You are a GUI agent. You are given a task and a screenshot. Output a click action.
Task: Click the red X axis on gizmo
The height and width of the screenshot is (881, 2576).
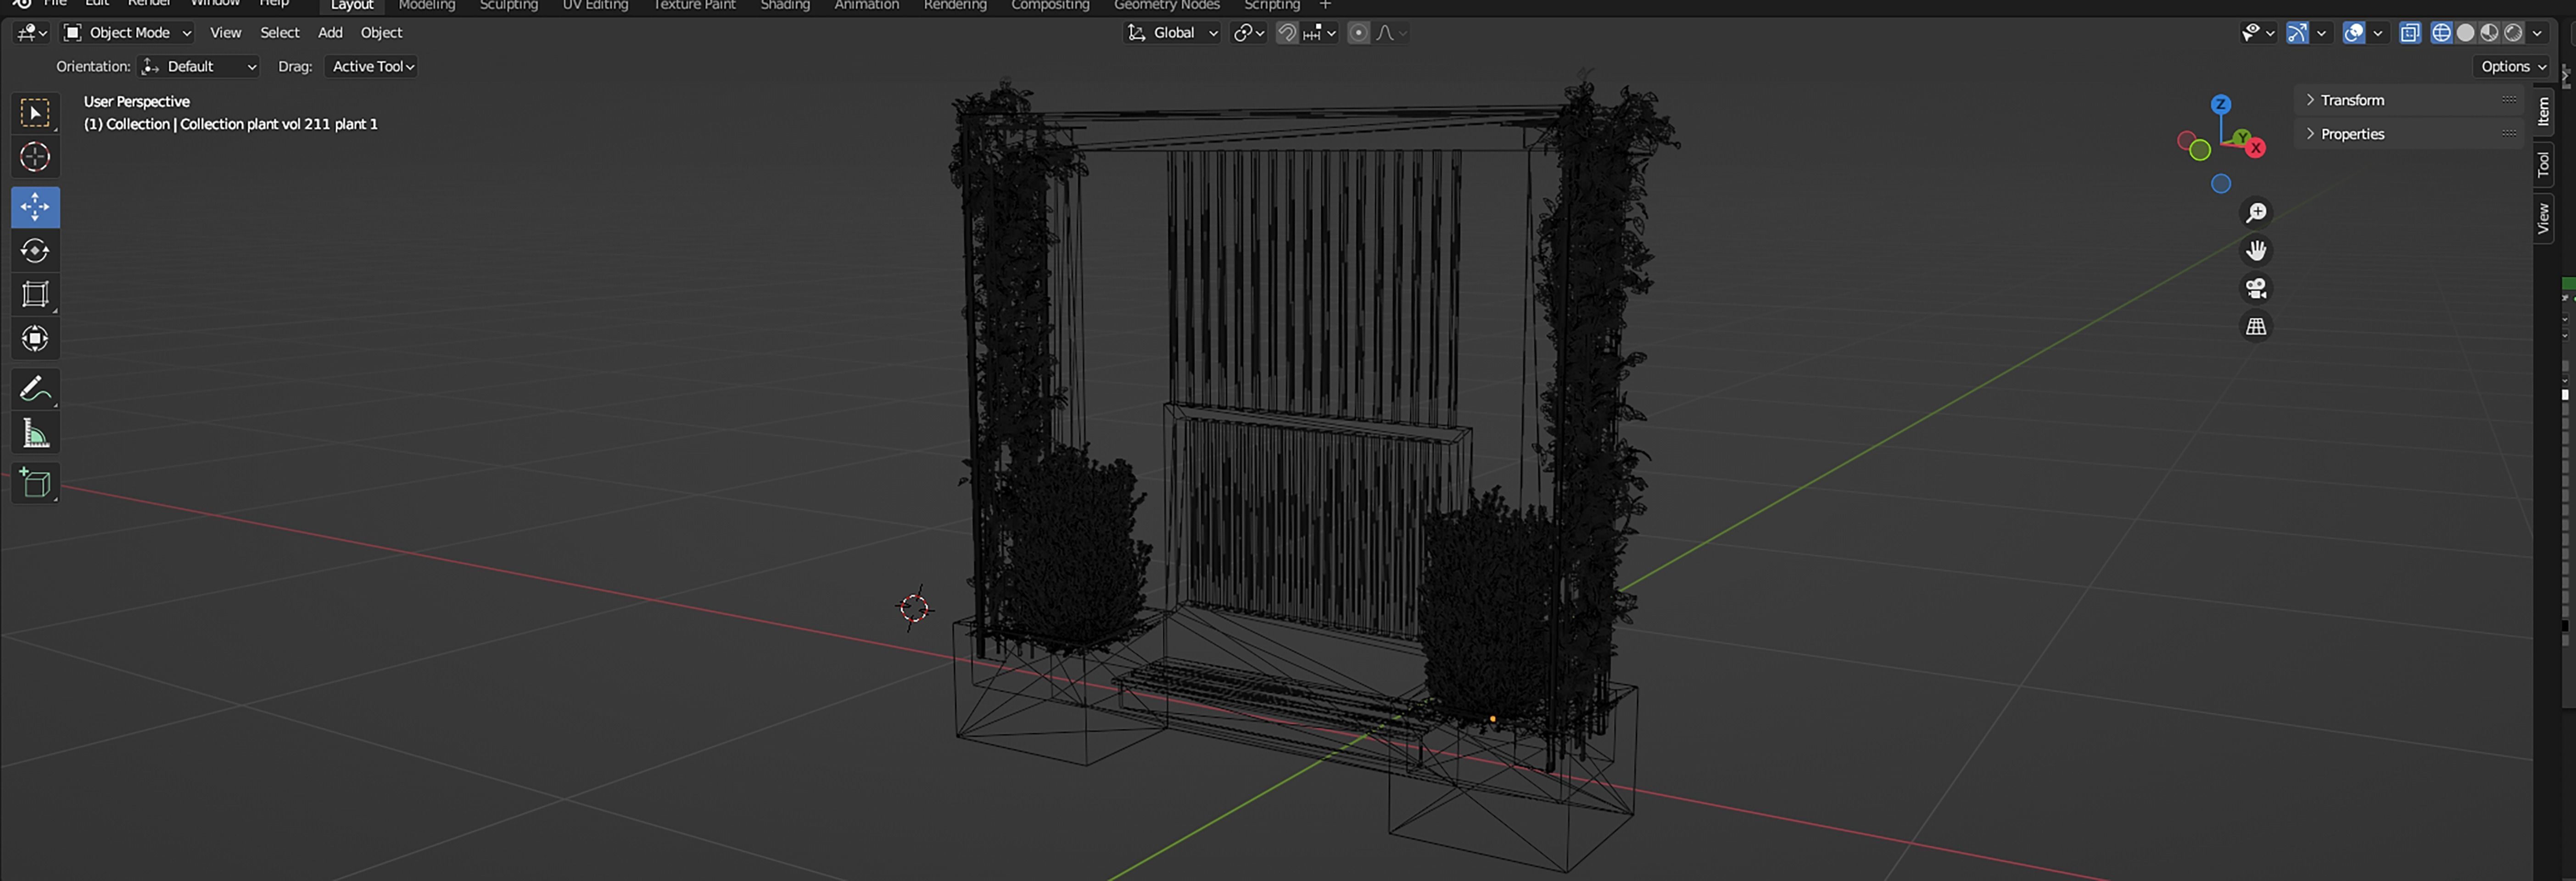pos(2256,148)
